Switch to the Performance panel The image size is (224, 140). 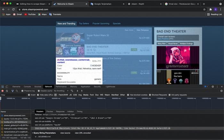[61, 87]
